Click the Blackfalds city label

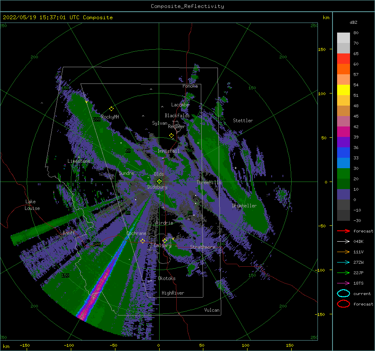click(177, 116)
